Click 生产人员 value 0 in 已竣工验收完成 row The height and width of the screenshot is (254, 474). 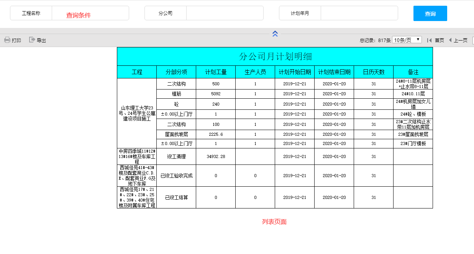(255, 176)
